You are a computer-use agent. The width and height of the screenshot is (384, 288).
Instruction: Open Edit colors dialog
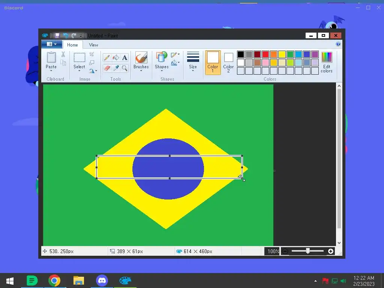pos(327,62)
